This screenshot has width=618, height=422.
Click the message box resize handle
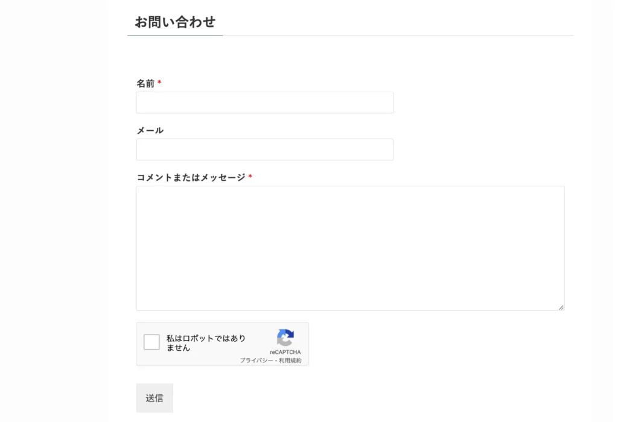[x=561, y=307]
